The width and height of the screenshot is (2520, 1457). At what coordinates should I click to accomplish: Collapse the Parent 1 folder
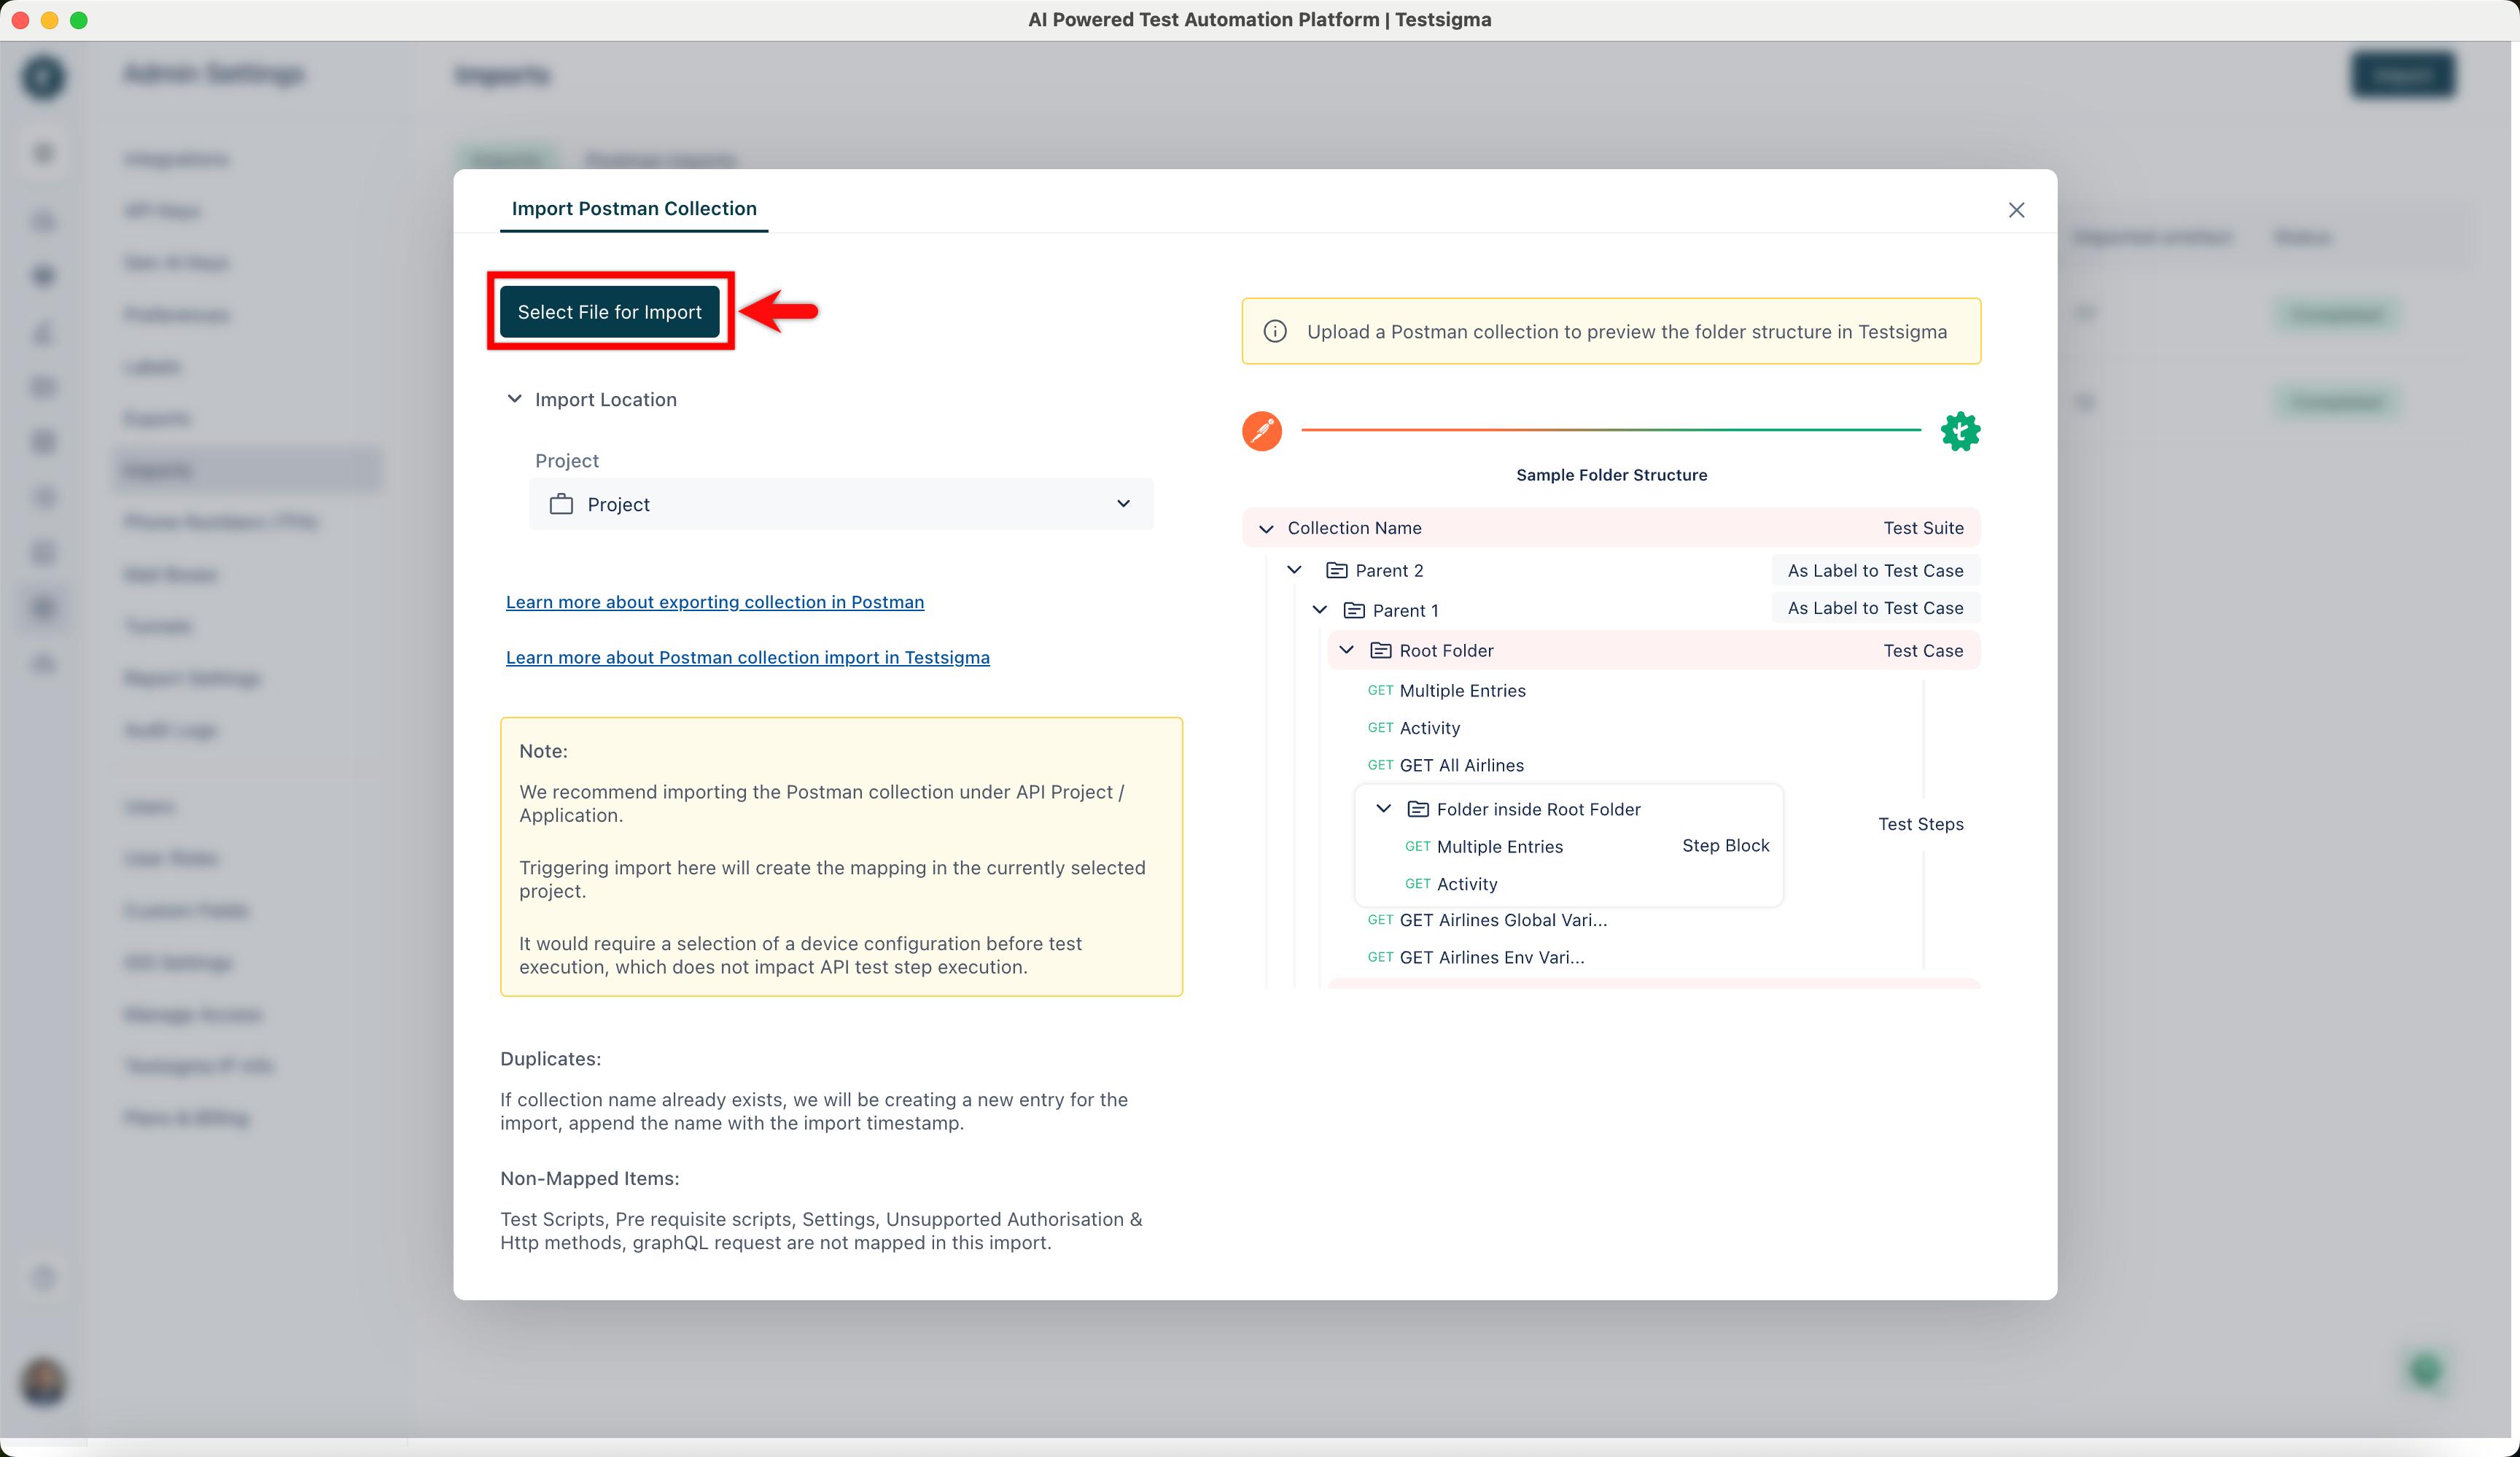(x=1320, y=610)
